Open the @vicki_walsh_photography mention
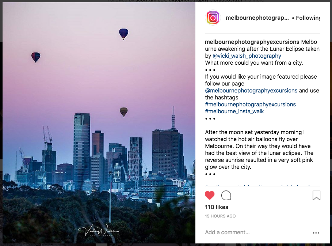Screen dimensions: 332x246 247,56
